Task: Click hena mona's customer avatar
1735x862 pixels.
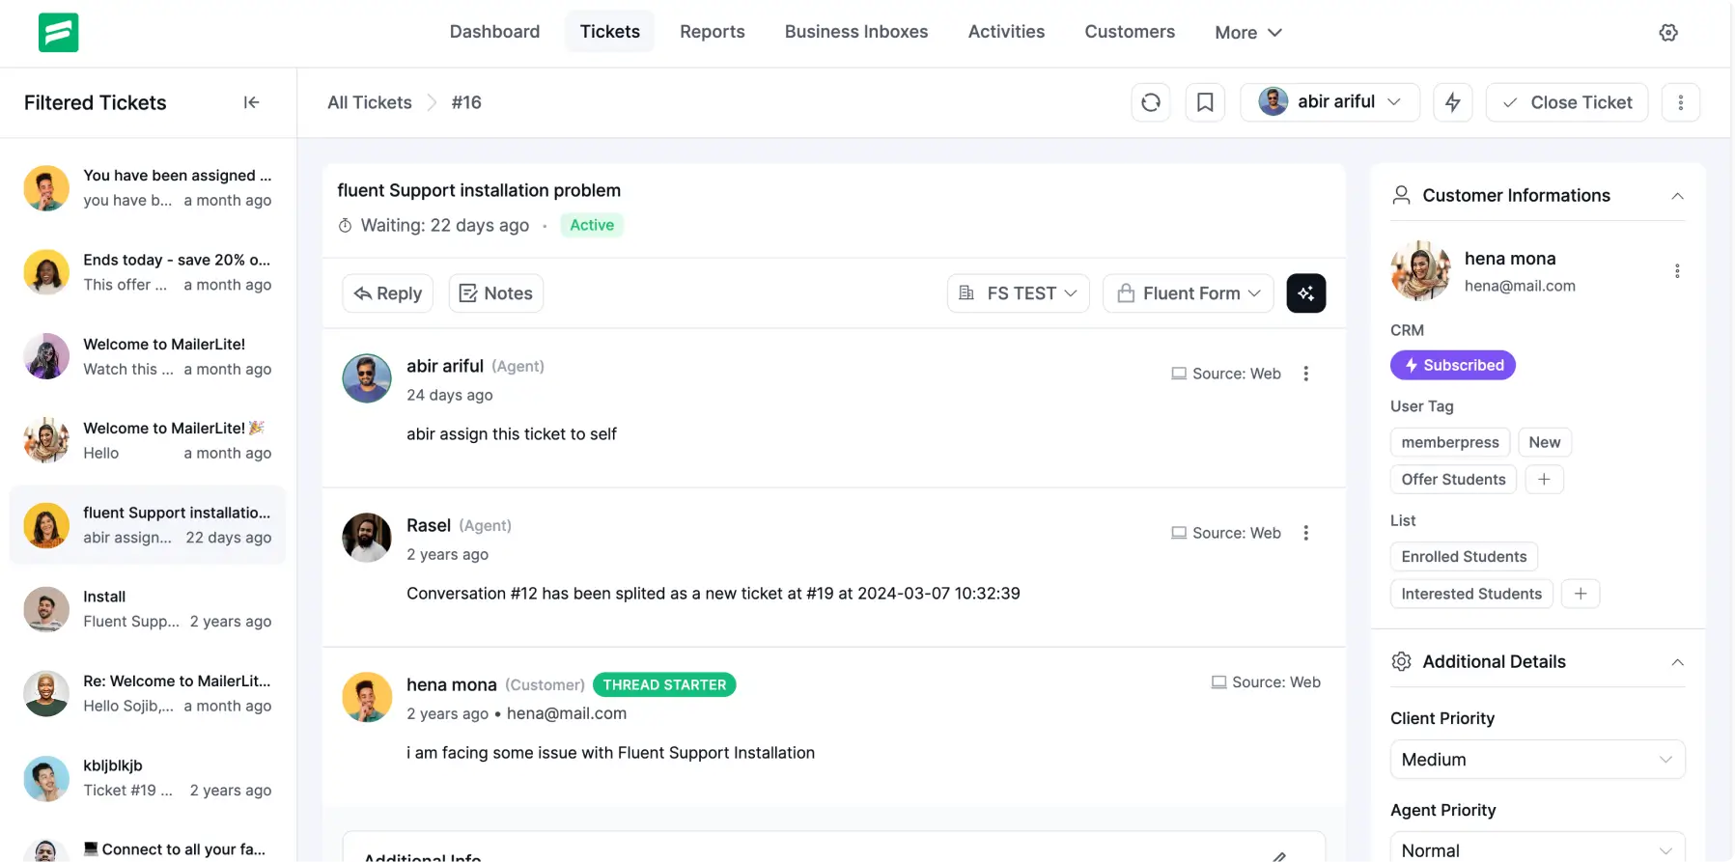Action: [x=1420, y=271]
